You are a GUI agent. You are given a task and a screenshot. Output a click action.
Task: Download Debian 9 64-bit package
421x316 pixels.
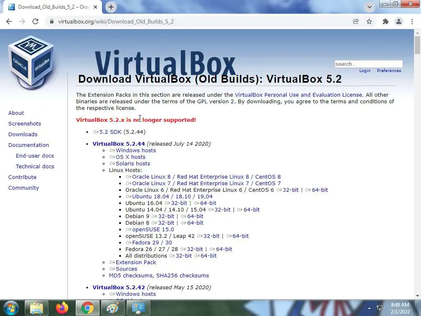[192, 216]
